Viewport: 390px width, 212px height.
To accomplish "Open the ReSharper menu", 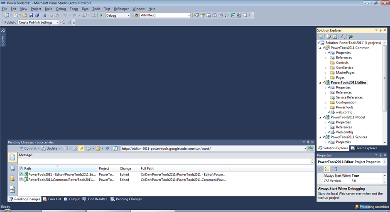I will coord(121,9).
